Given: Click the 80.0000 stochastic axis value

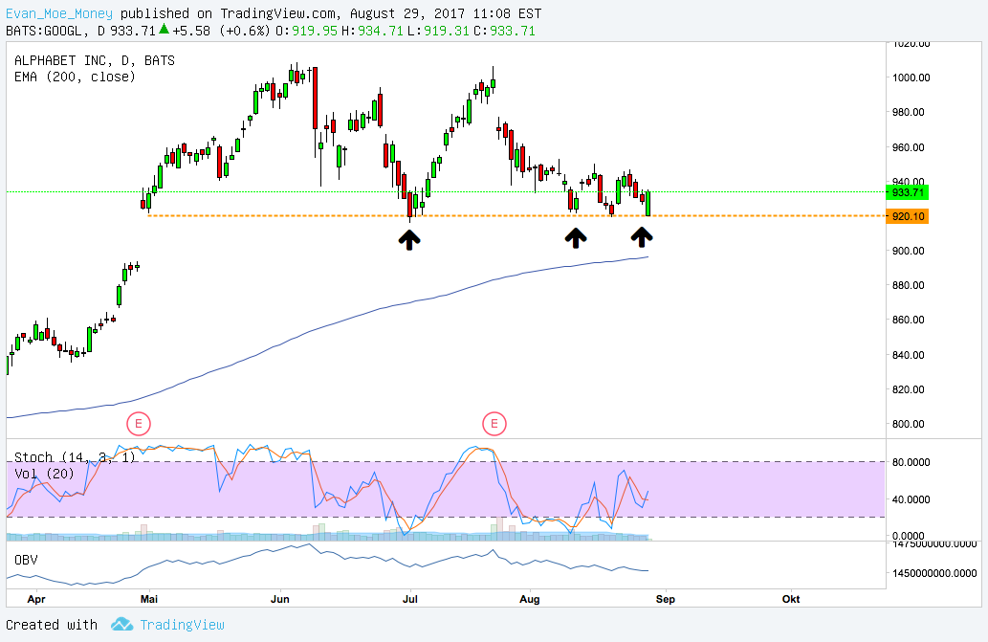Looking at the screenshot, I should pos(911,462).
